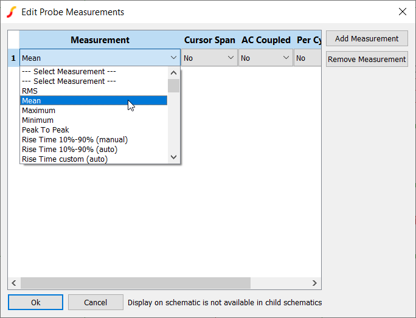The image size is (416, 318).
Task: Click the table's horizontal scrollbar thumb
Action: click(135, 283)
